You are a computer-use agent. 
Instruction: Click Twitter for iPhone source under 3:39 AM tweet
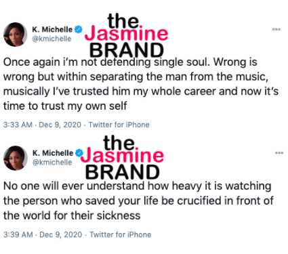point(120,234)
